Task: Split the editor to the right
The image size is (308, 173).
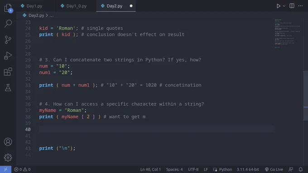Action: 292,6
